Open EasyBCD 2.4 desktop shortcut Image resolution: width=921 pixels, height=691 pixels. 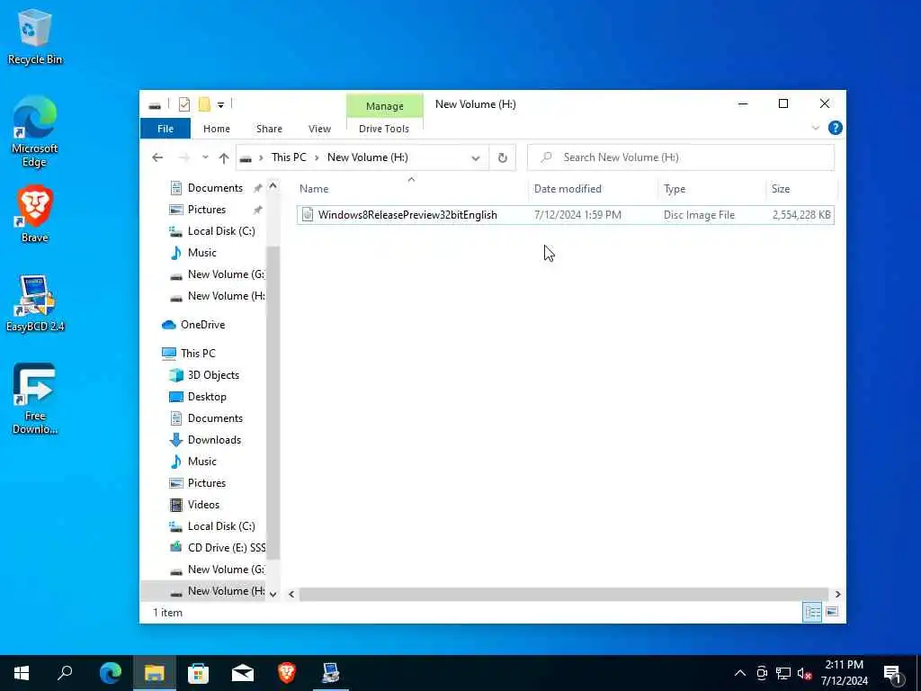(x=35, y=303)
